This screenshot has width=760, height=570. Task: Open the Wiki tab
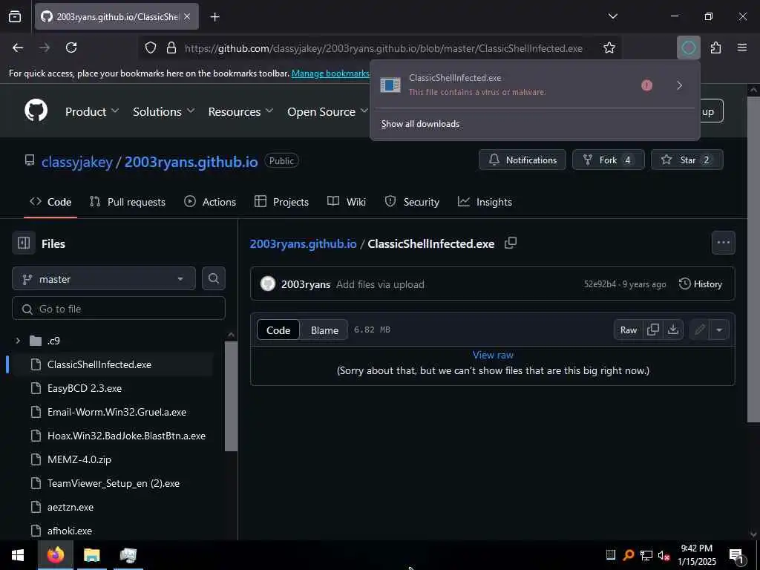coord(347,202)
